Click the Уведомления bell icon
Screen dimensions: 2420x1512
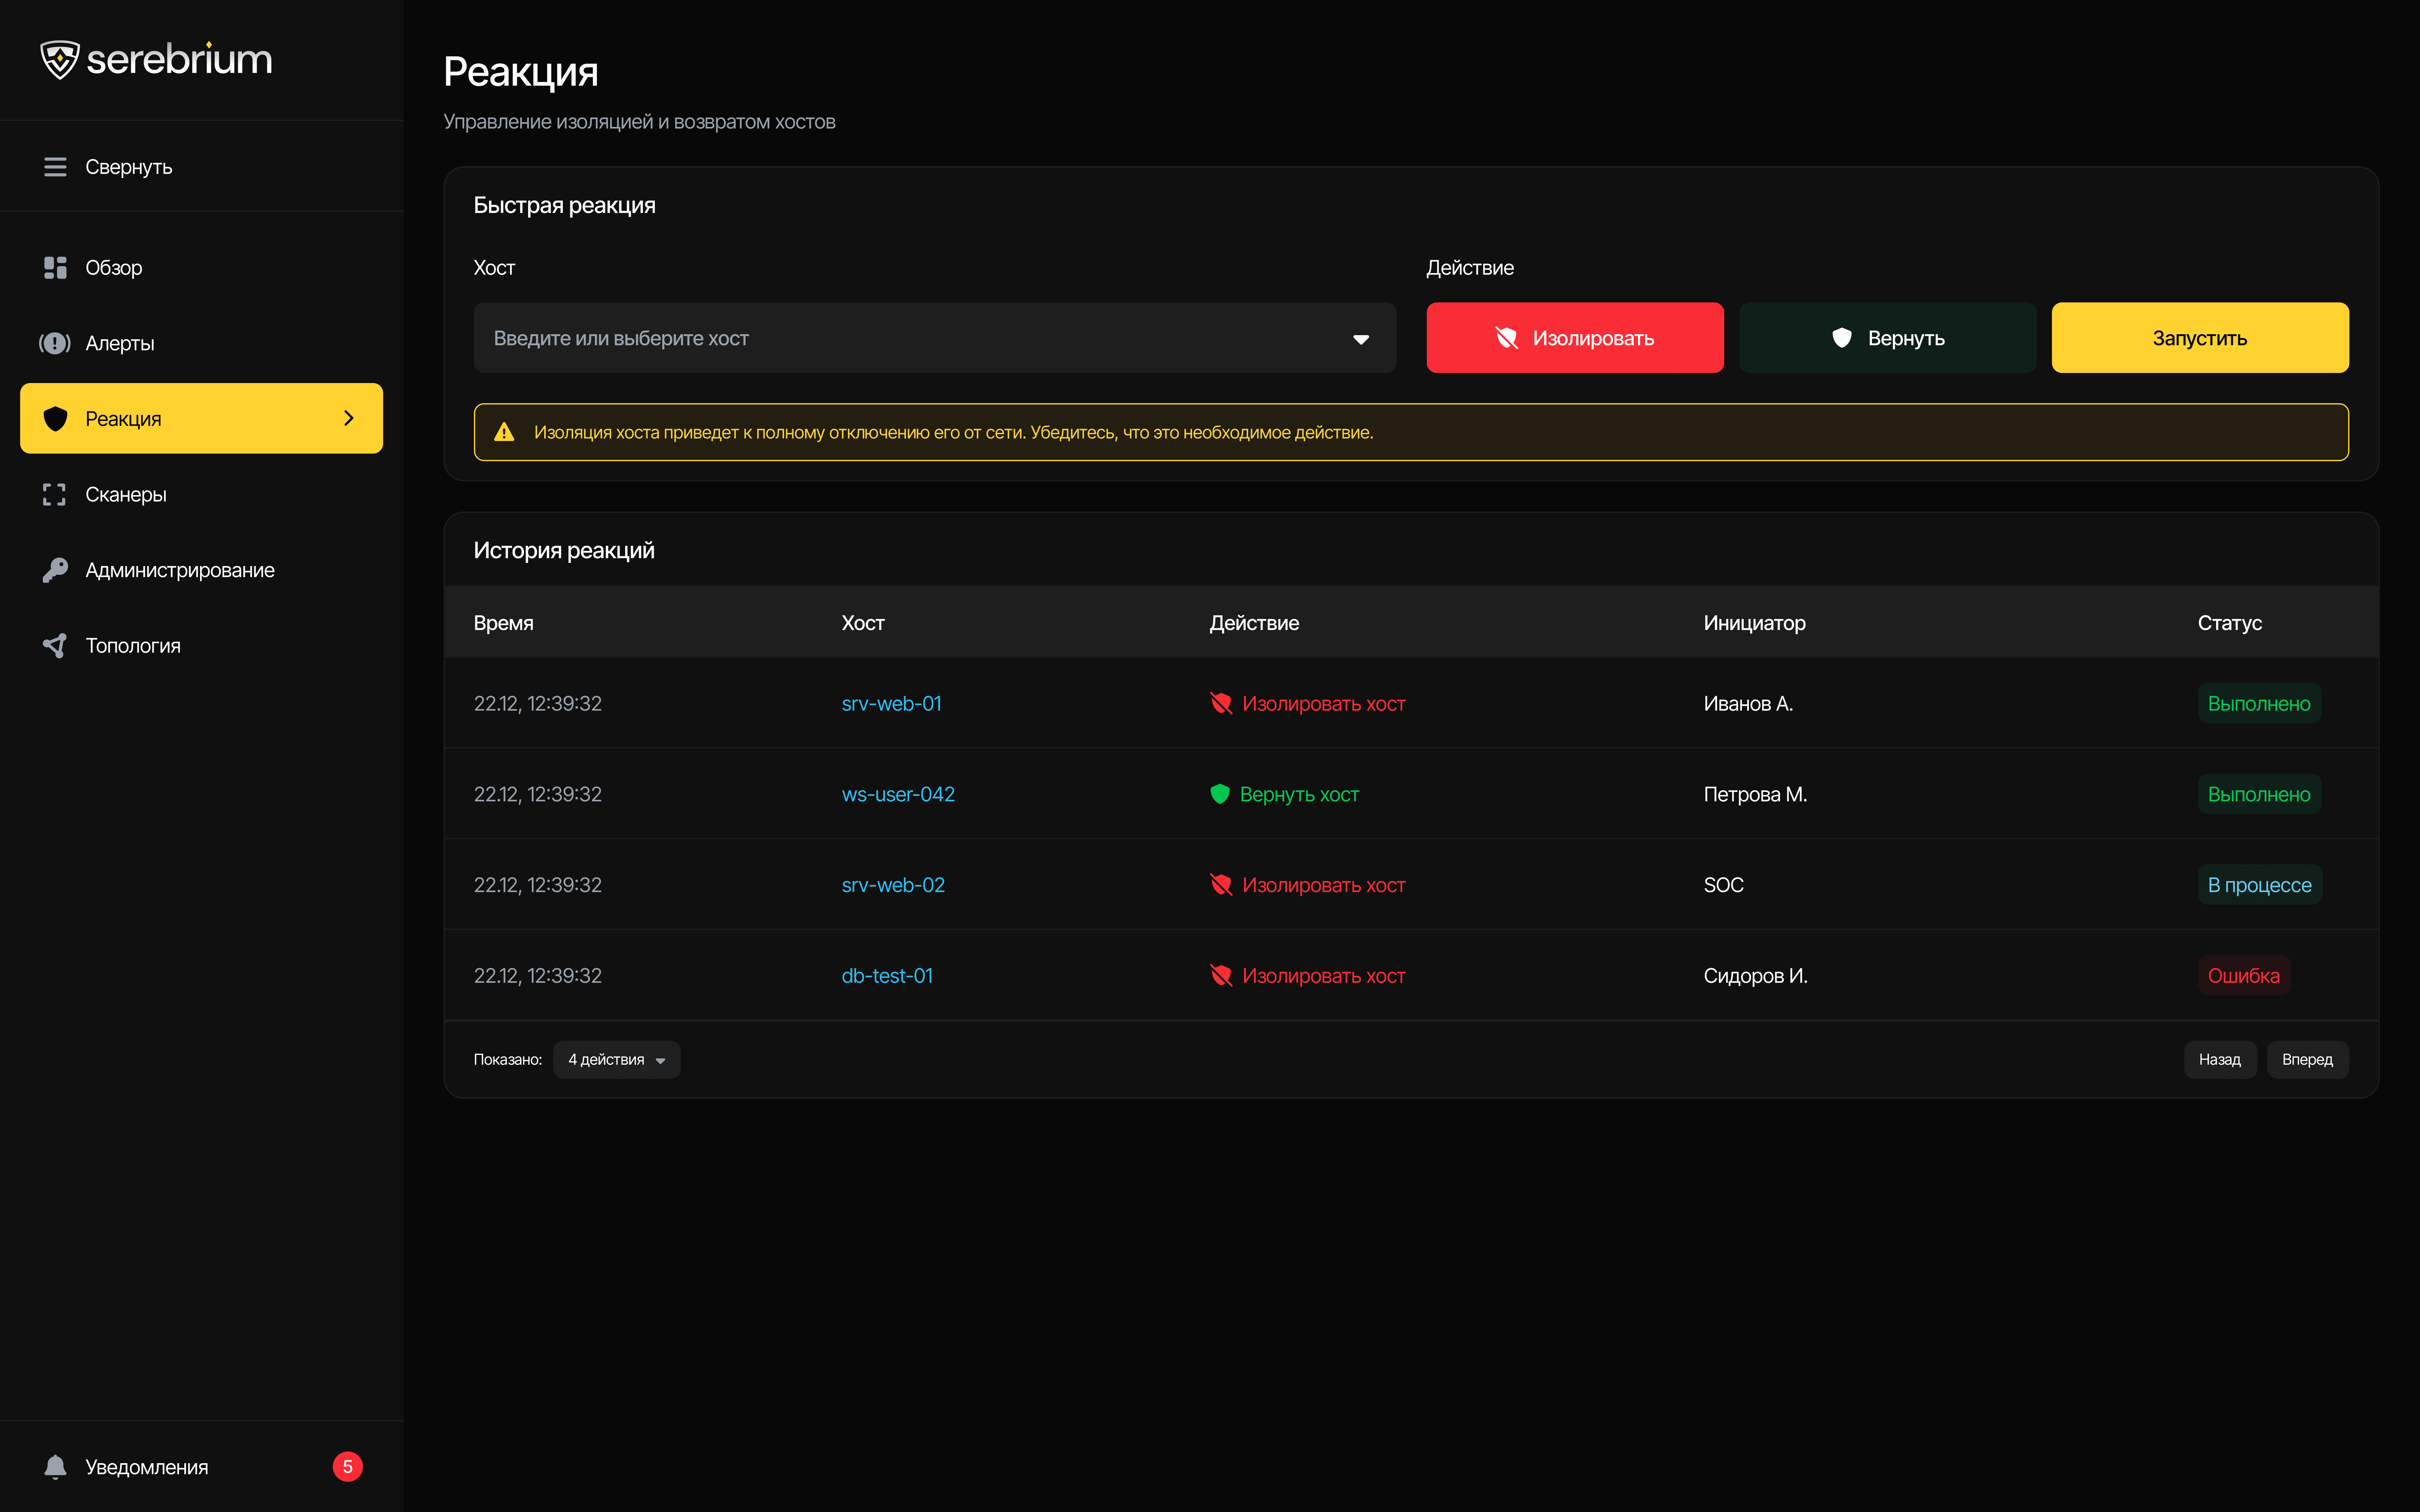pos(55,1467)
